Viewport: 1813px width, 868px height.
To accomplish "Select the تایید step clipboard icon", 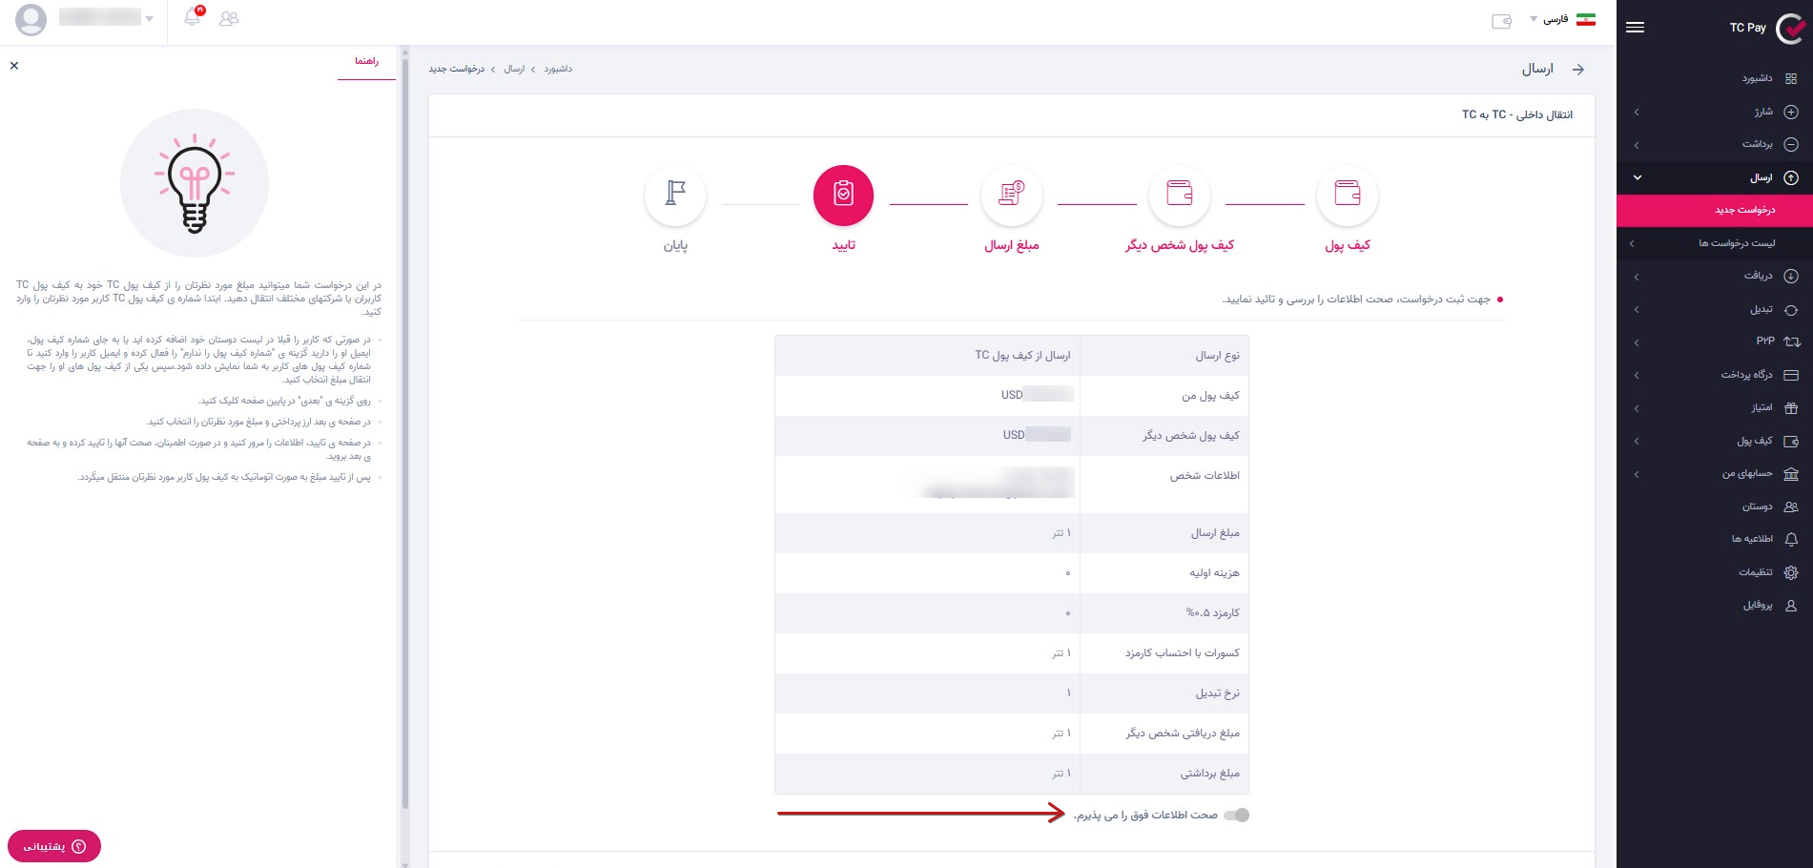I will tap(843, 195).
